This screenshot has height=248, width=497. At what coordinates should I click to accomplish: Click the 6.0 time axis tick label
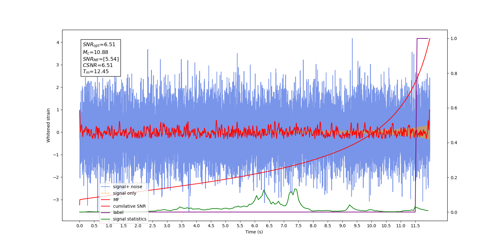point(255,226)
